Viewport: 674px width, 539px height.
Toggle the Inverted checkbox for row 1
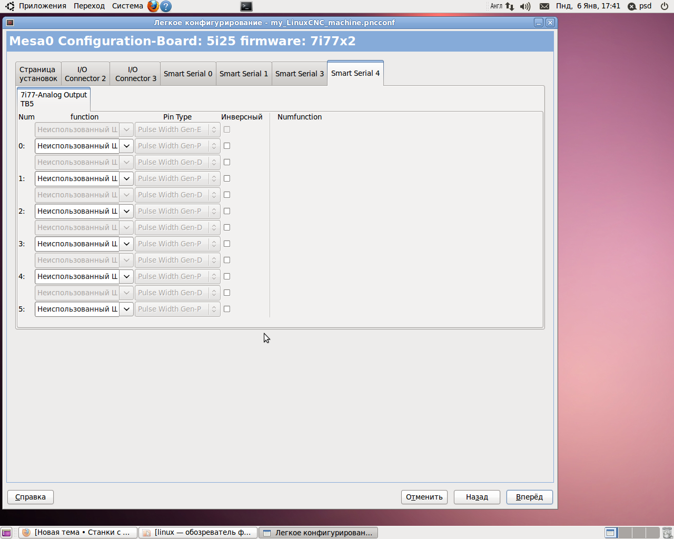227,178
